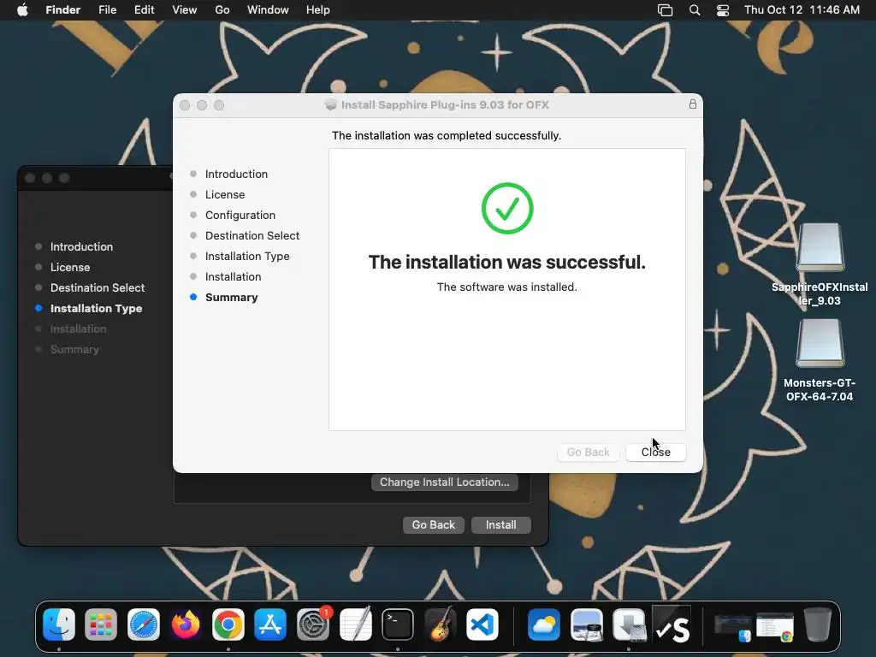Select Installation Type step in dark background installer

96,308
